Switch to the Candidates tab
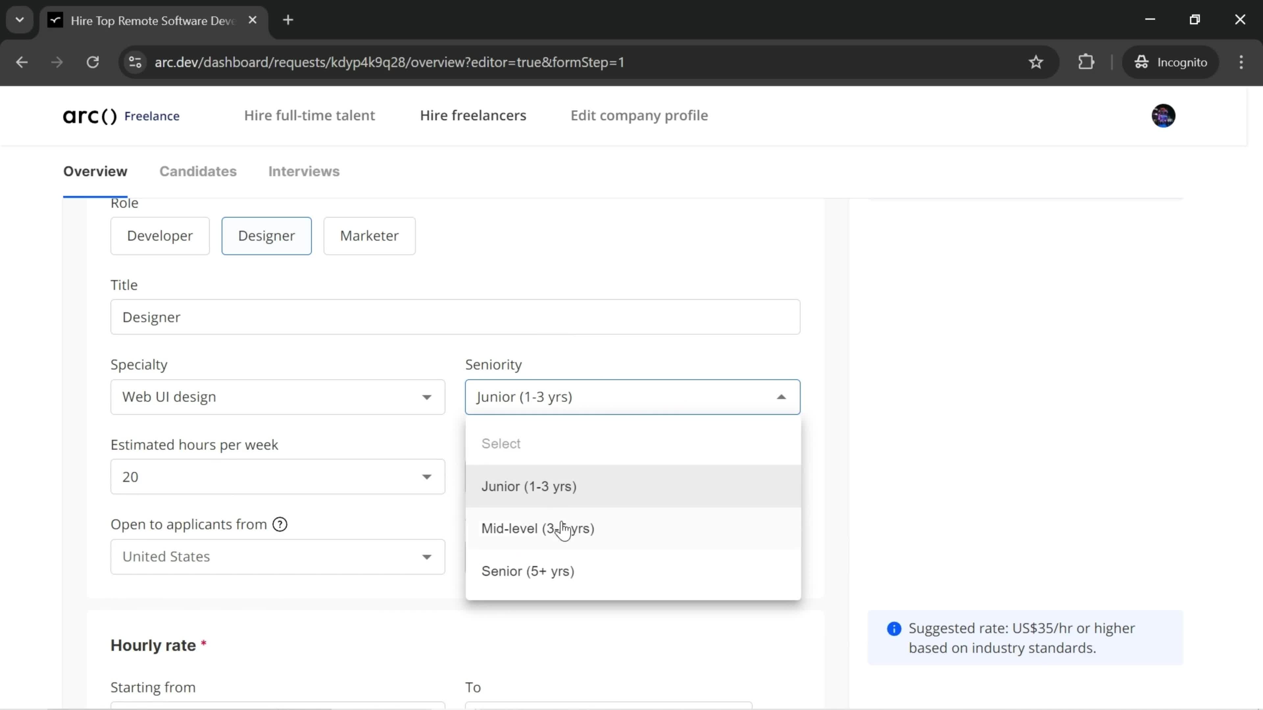Viewport: 1263px width, 710px height. 198,171
